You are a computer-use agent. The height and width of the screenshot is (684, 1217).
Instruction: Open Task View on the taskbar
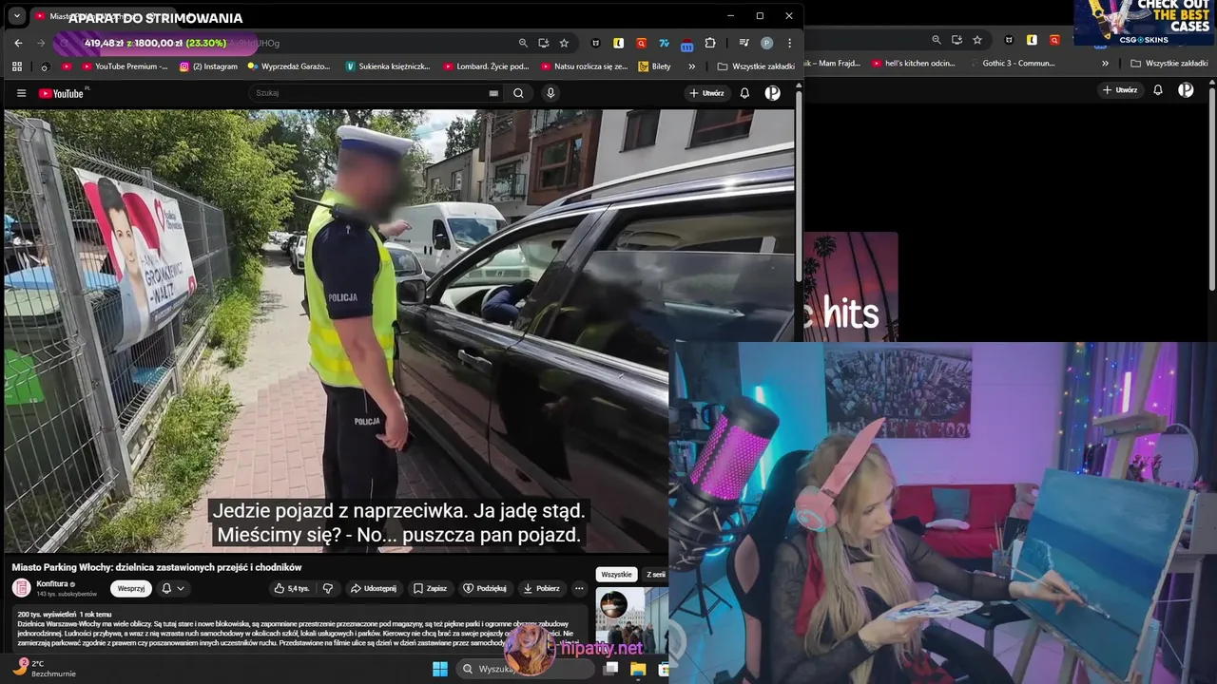611,669
